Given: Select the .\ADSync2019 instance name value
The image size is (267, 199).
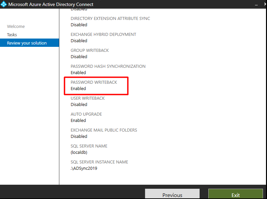Looking at the screenshot, I should [84, 168].
